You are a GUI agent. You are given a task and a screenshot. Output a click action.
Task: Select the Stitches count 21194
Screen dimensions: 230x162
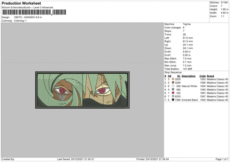tap(224, 3)
